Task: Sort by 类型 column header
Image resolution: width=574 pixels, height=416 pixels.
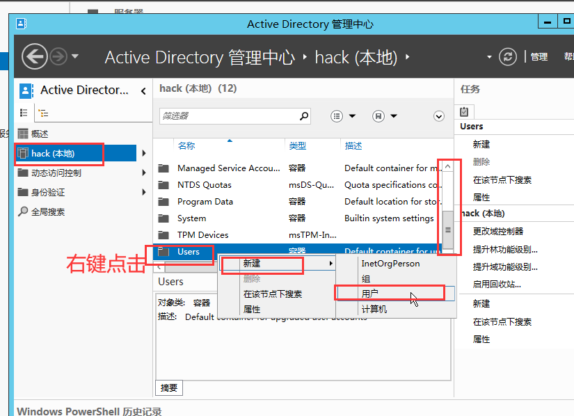Action: [x=297, y=145]
